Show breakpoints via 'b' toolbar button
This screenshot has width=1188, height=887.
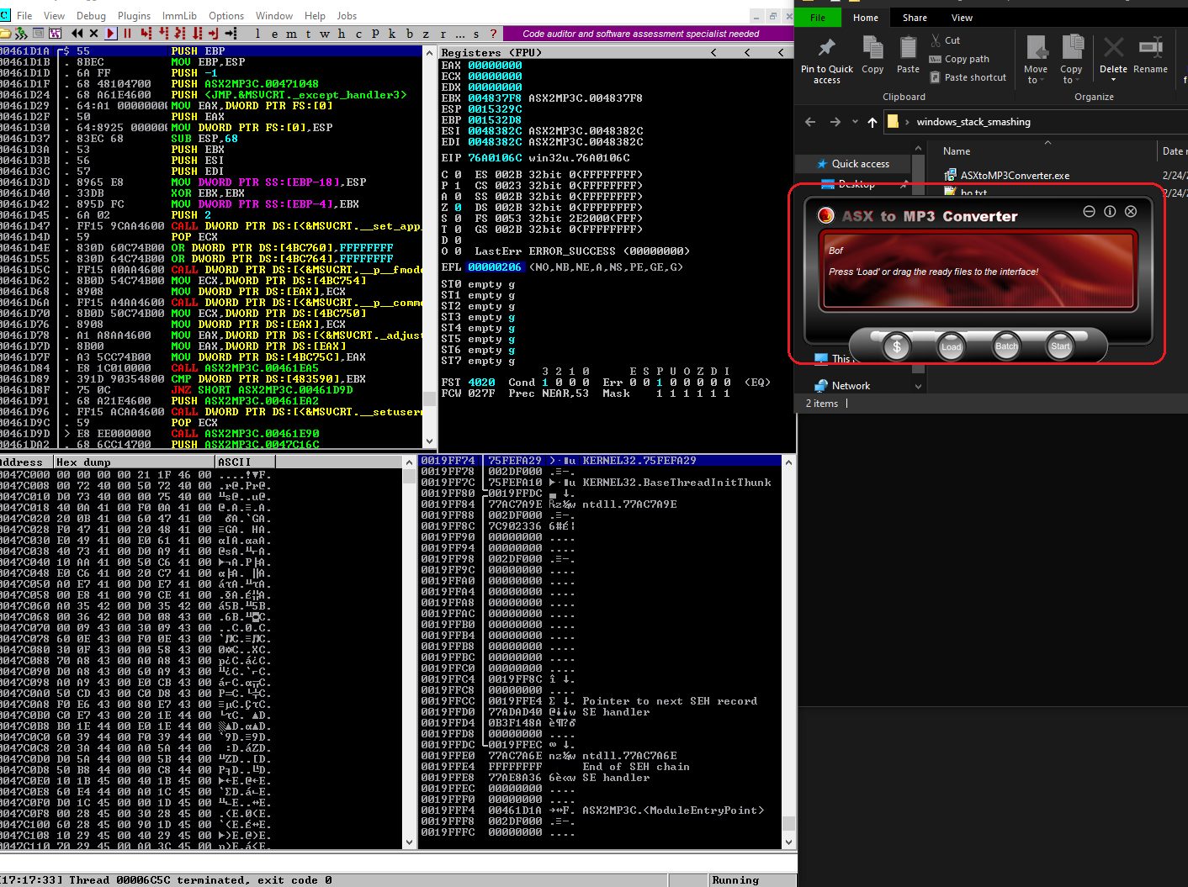tap(410, 34)
